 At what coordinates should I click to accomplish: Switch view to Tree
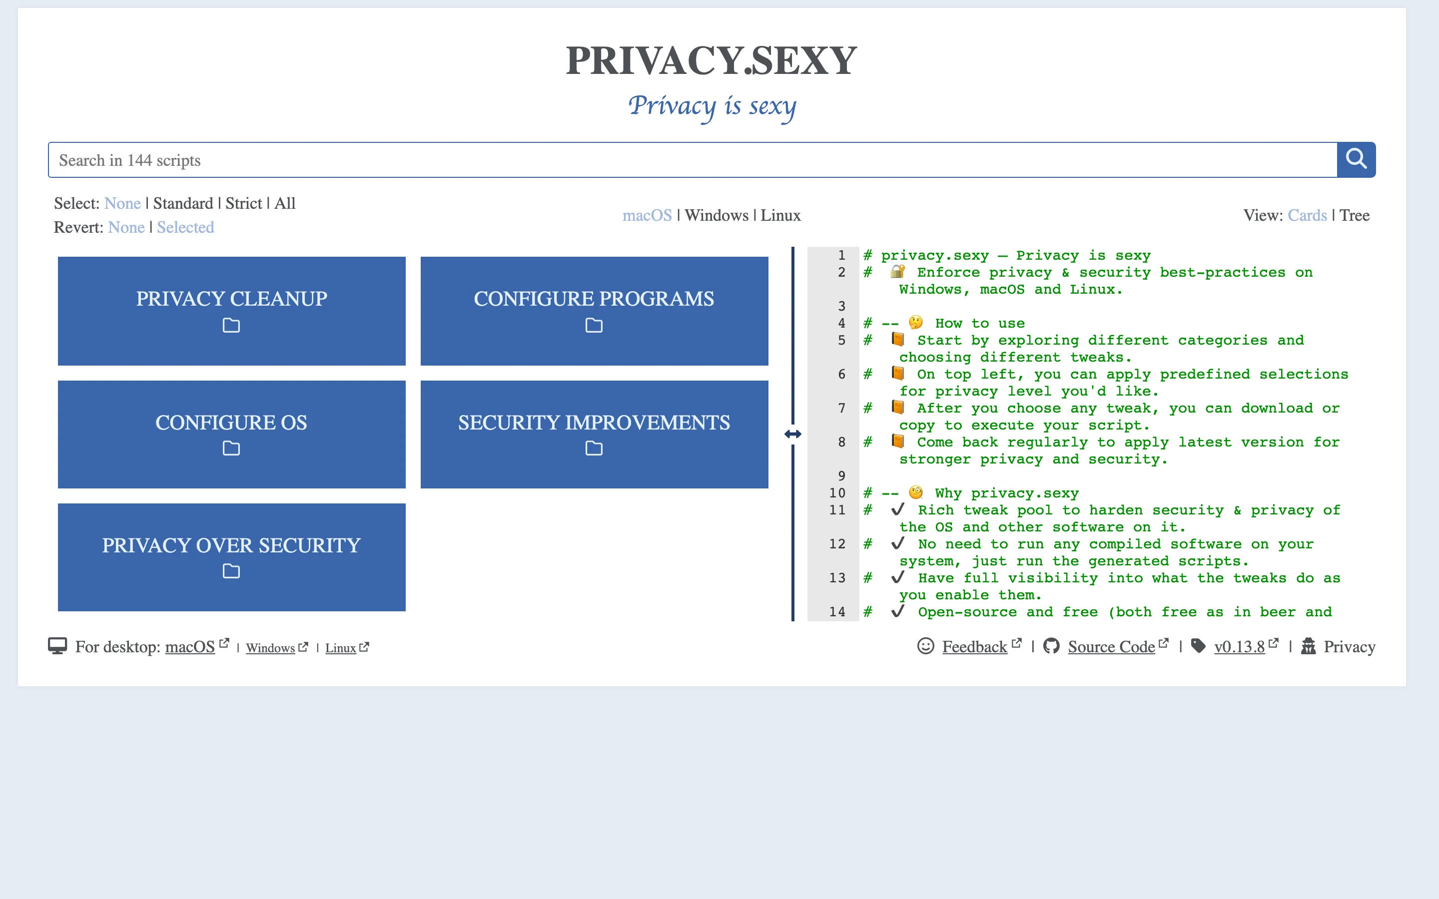coord(1355,215)
